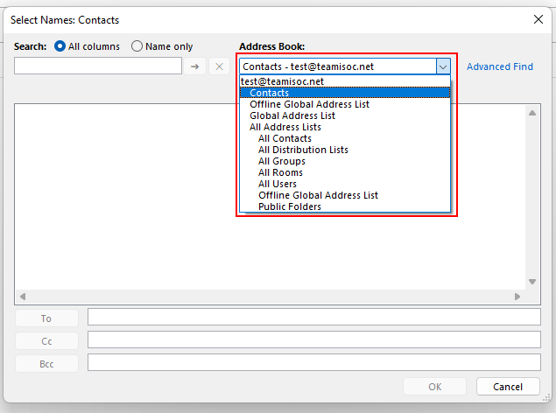556x413 pixels.
Task: Select the All columns radio button
Action: click(60, 46)
